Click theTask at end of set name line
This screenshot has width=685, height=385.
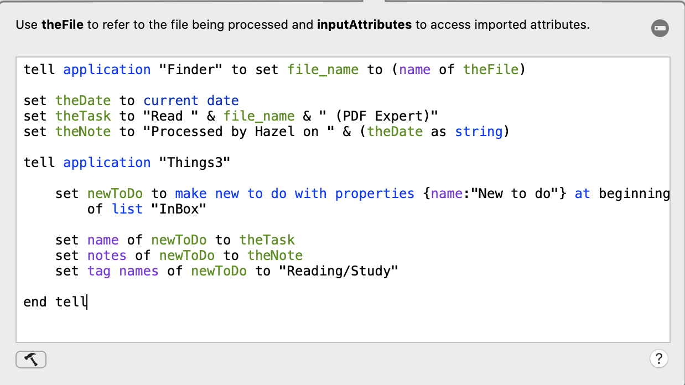(x=267, y=240)
